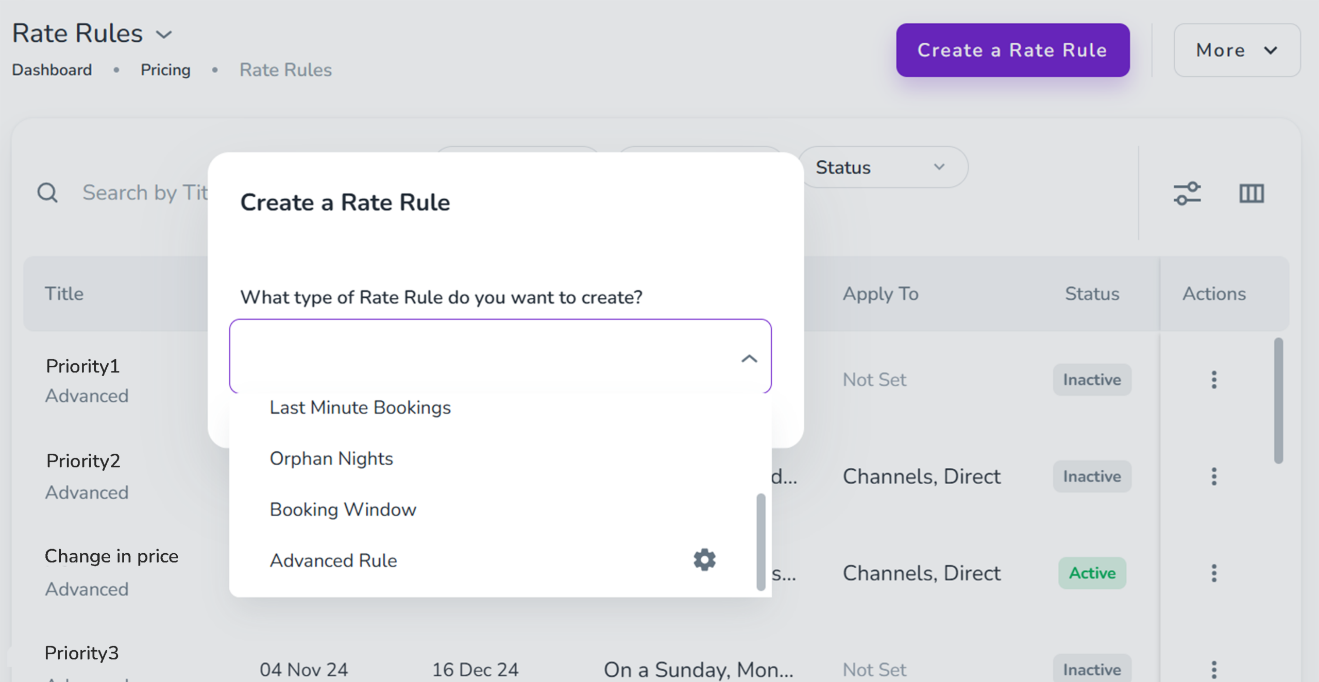Click the search magnifier icon
This screenshot has width=1319, height=682.
(47, 193)
